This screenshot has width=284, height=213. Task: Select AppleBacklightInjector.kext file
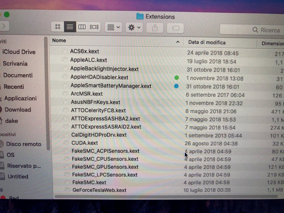pyautogui.click(x=105, y=69)
